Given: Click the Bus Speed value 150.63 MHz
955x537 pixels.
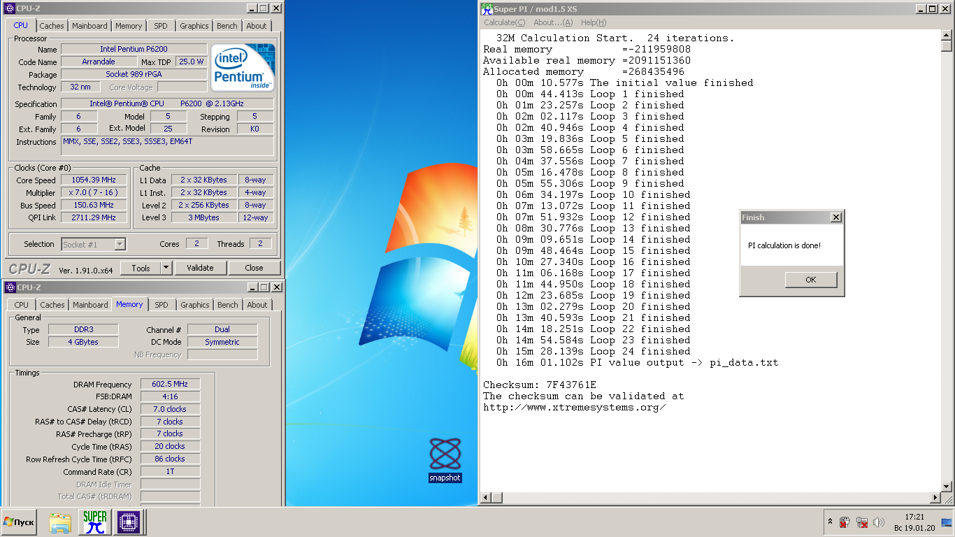Looking at the screenshot, I should tap(94, 205).
